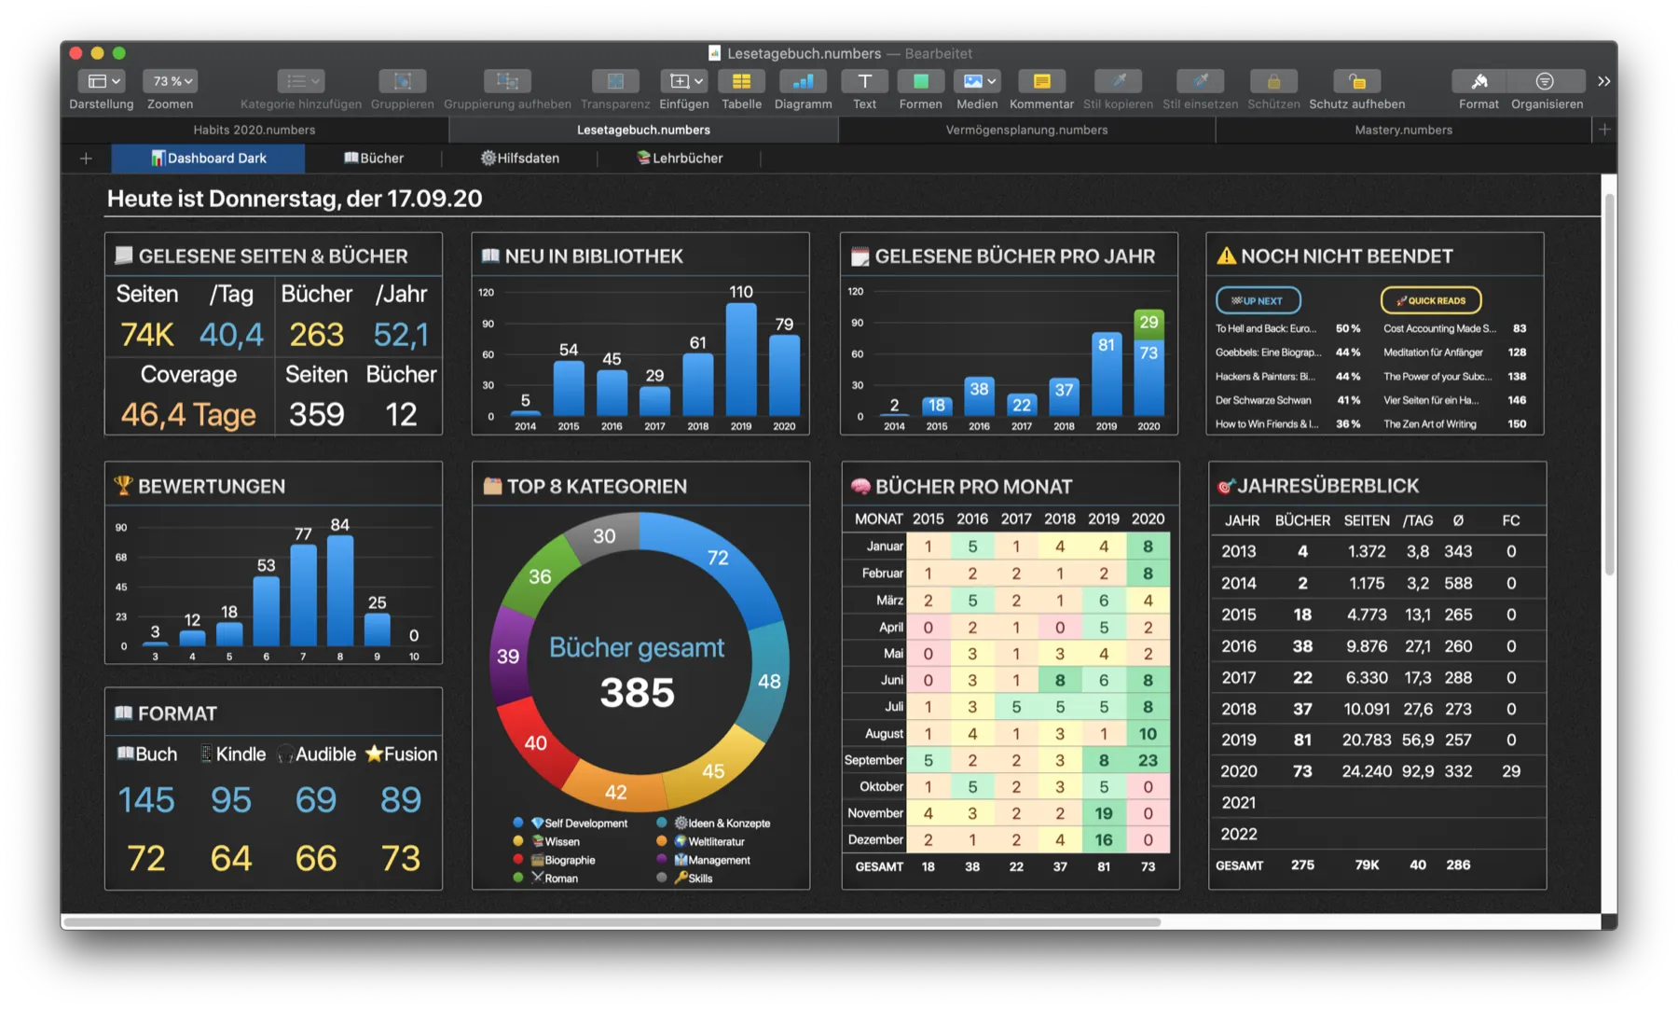Screen dimensions: 1678x1010
Task: Select the Dashboard Dark sheet
Action: (x=208, y=159)
